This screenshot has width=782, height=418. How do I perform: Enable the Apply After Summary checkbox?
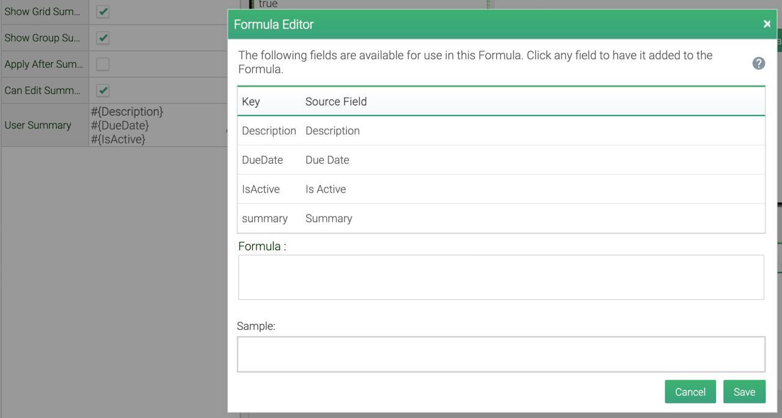[103, 64]
